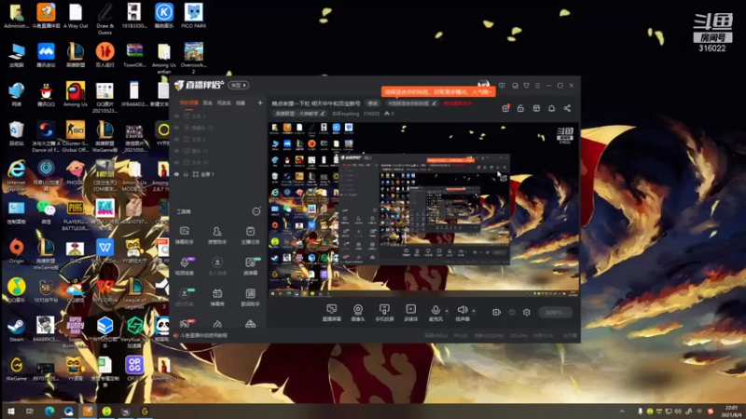Toggle the preview eye in bottom toolbar
Screen dimensions: 746x419
[x=512, y=312]
